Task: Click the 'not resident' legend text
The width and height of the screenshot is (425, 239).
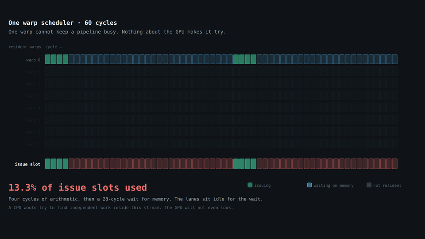Action: point(387,185)
